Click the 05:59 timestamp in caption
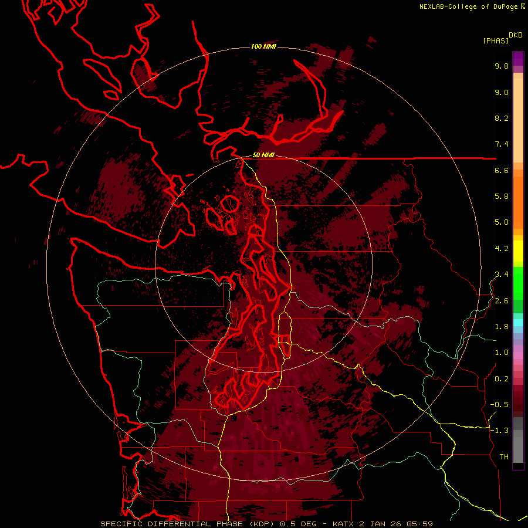This screenshot has width=528, height=528. click(x=419, y=524)
